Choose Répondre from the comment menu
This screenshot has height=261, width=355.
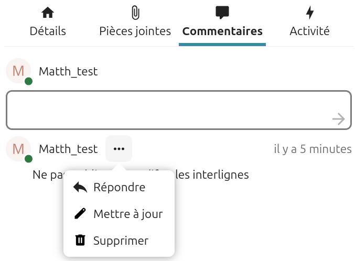click(119, 187)
